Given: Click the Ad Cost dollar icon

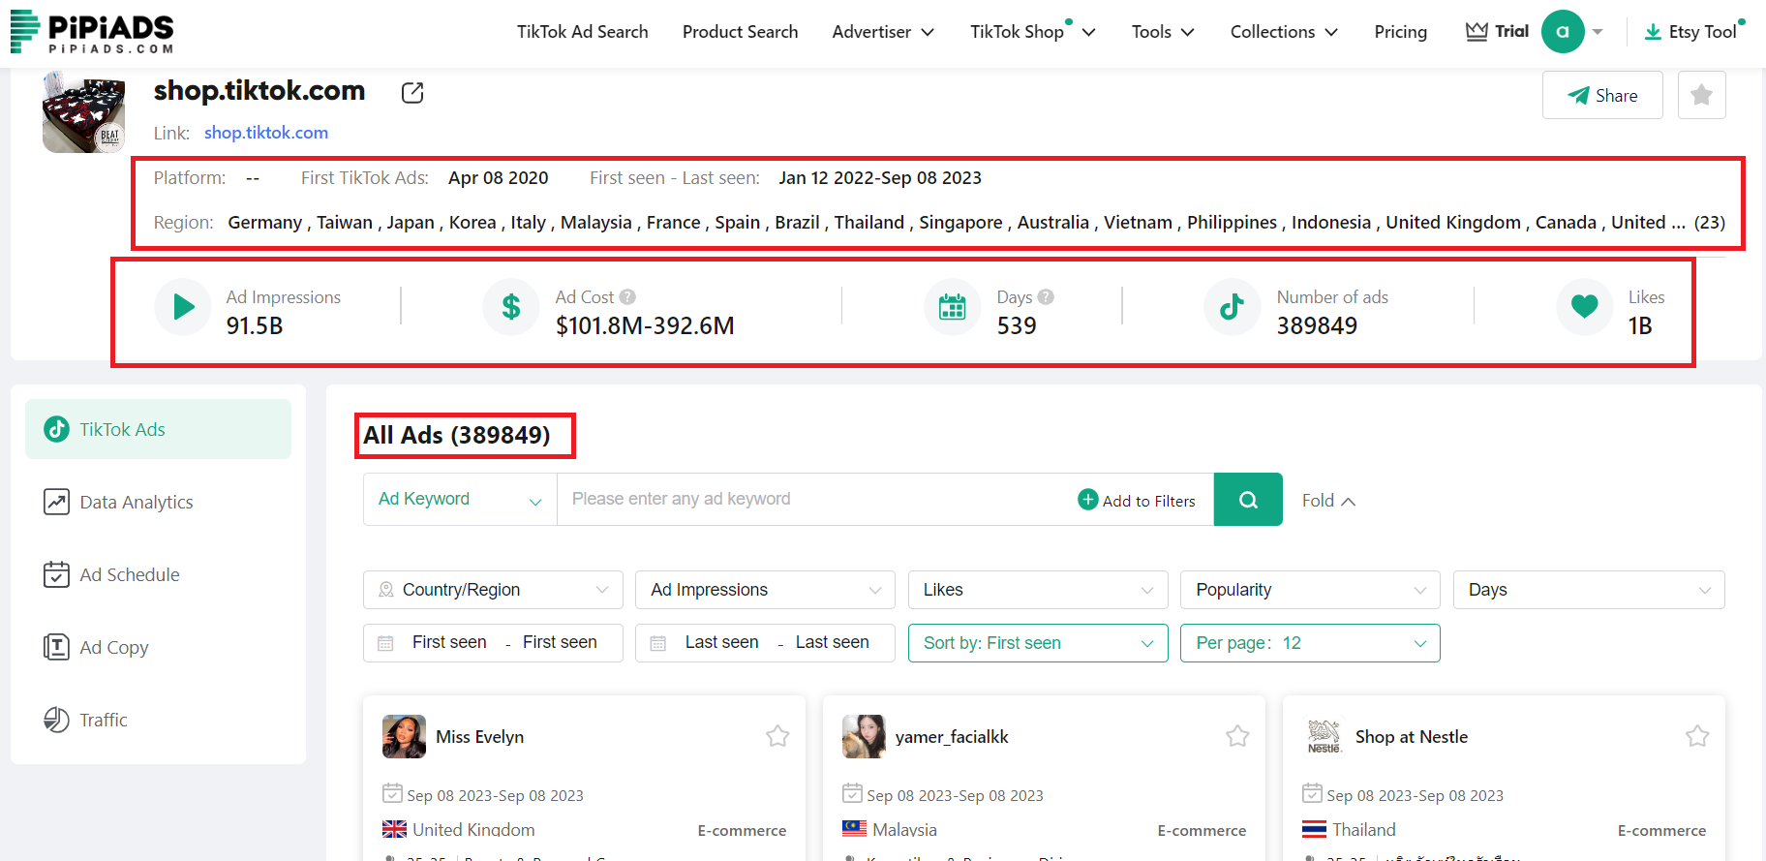Looking at the screenshot, I should pos(511,307).
